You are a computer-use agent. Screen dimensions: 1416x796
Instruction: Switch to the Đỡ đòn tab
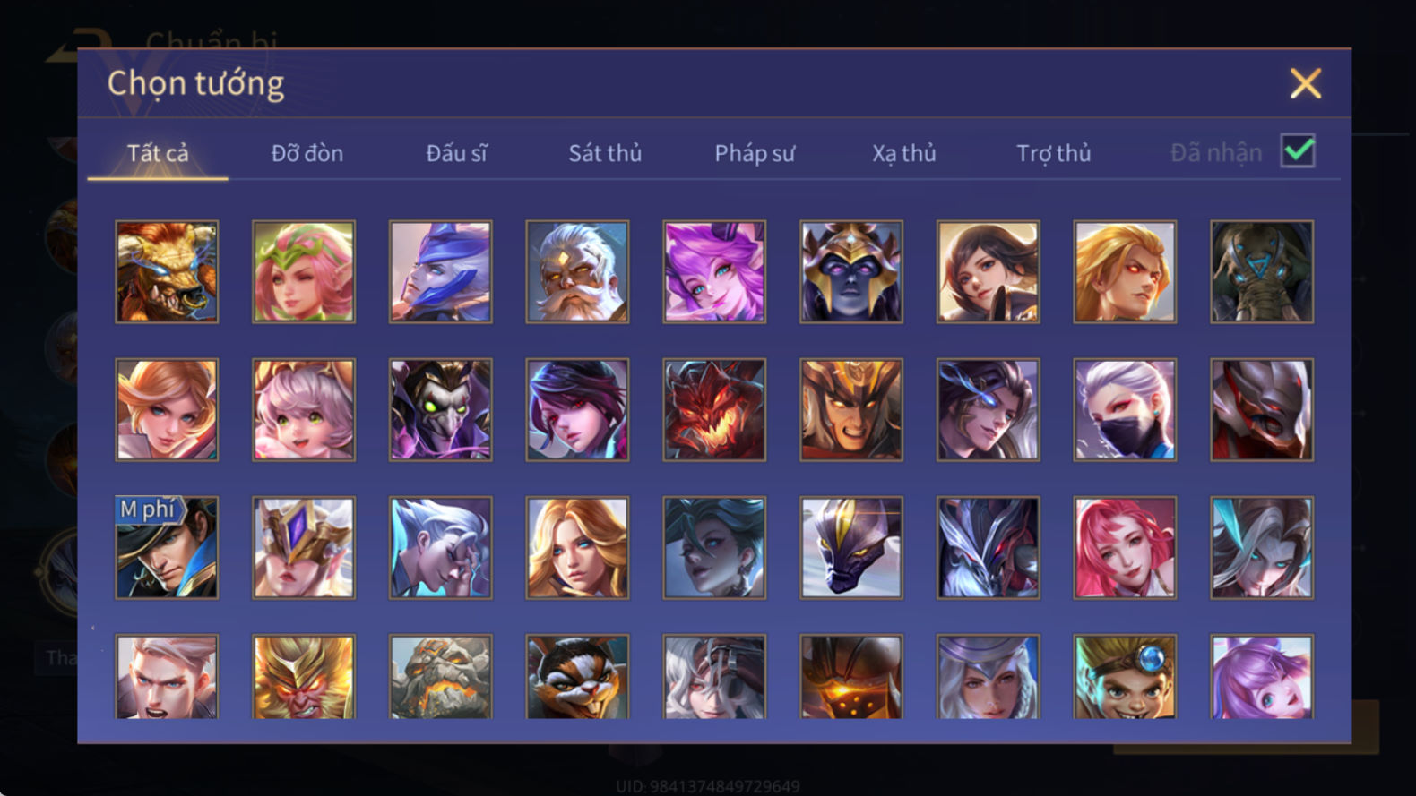pos(307,153)
